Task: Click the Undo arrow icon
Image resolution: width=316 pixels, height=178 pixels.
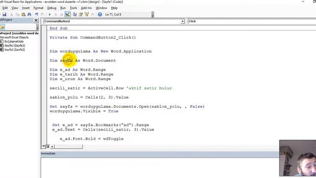Action: coord(37,14)
